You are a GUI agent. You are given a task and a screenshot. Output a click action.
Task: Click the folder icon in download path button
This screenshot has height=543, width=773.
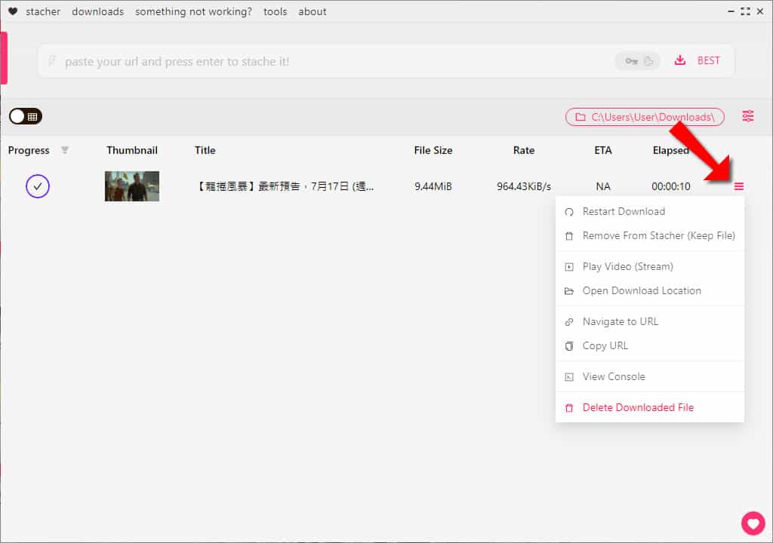[581, 117]
